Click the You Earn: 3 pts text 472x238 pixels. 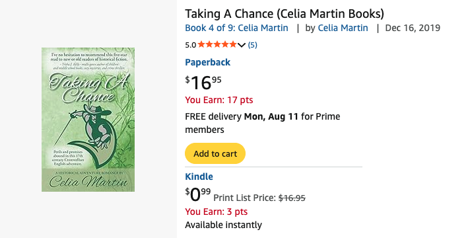pyautogui.click(x=216, y=212)
